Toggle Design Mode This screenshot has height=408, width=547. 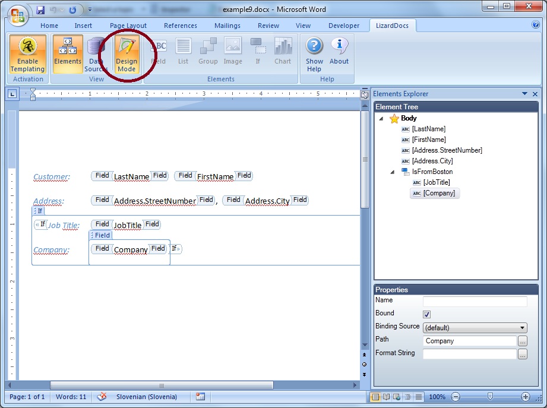pyautogui.click(x=127, y=54)
